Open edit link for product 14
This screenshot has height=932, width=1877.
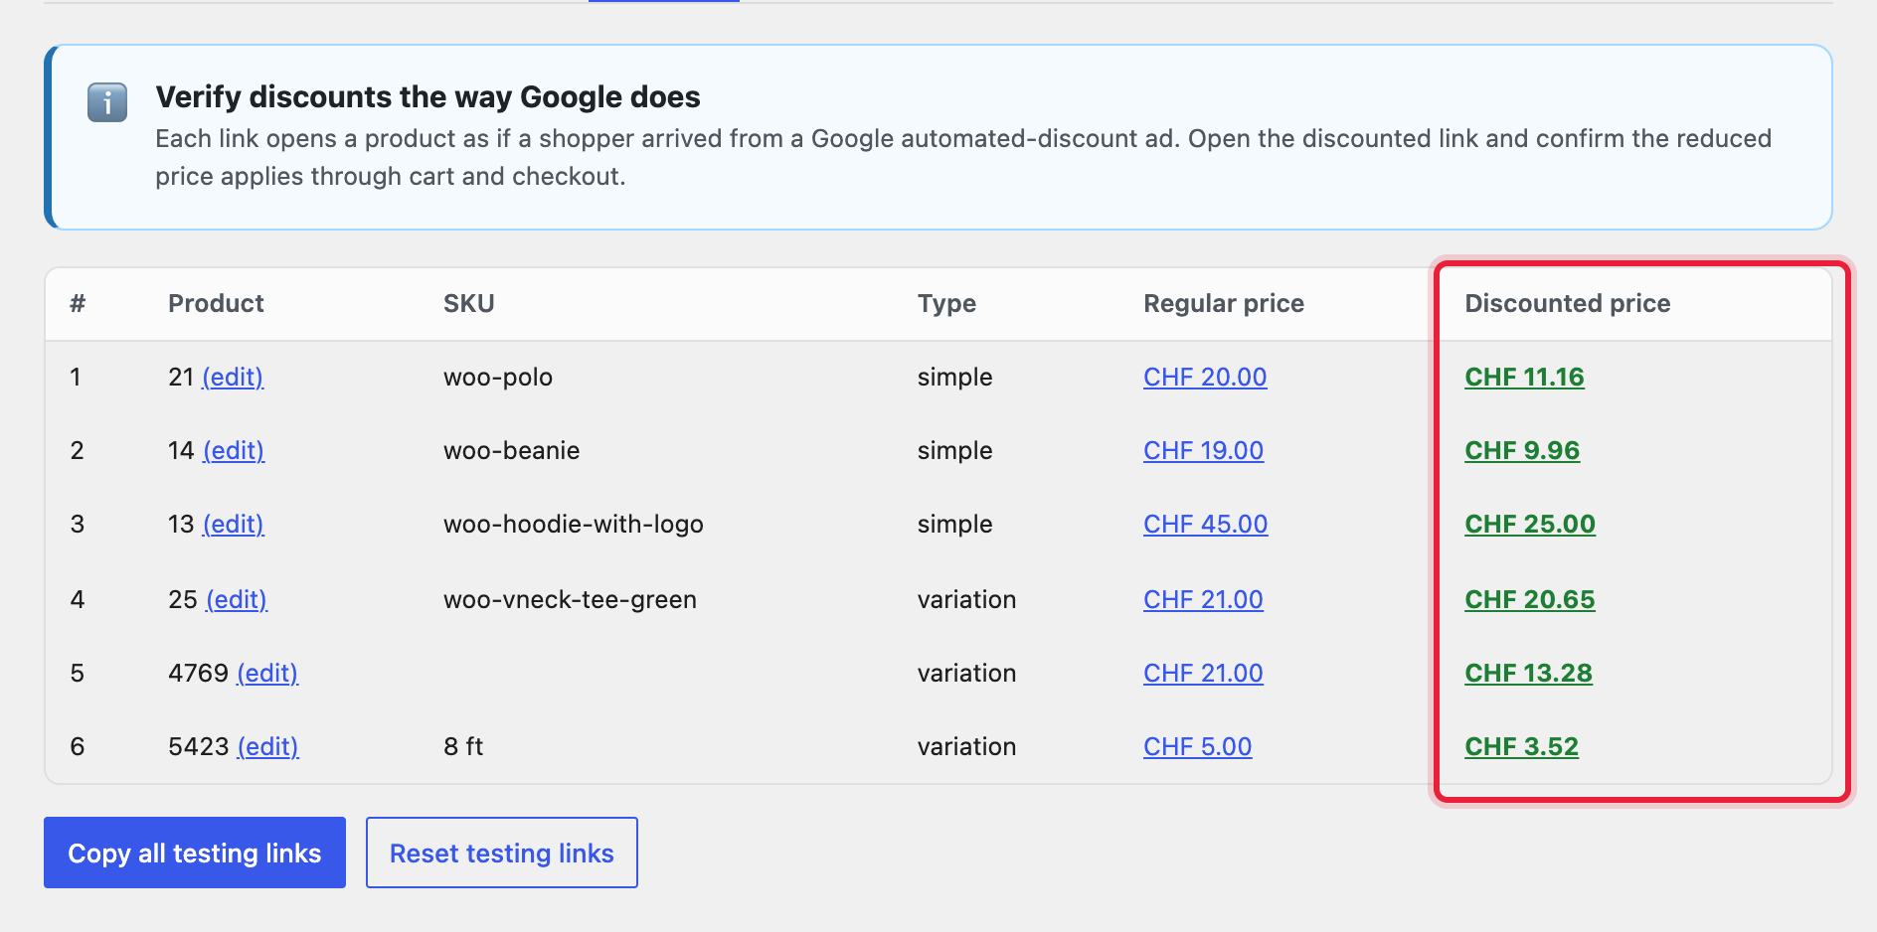coord(234,451)
